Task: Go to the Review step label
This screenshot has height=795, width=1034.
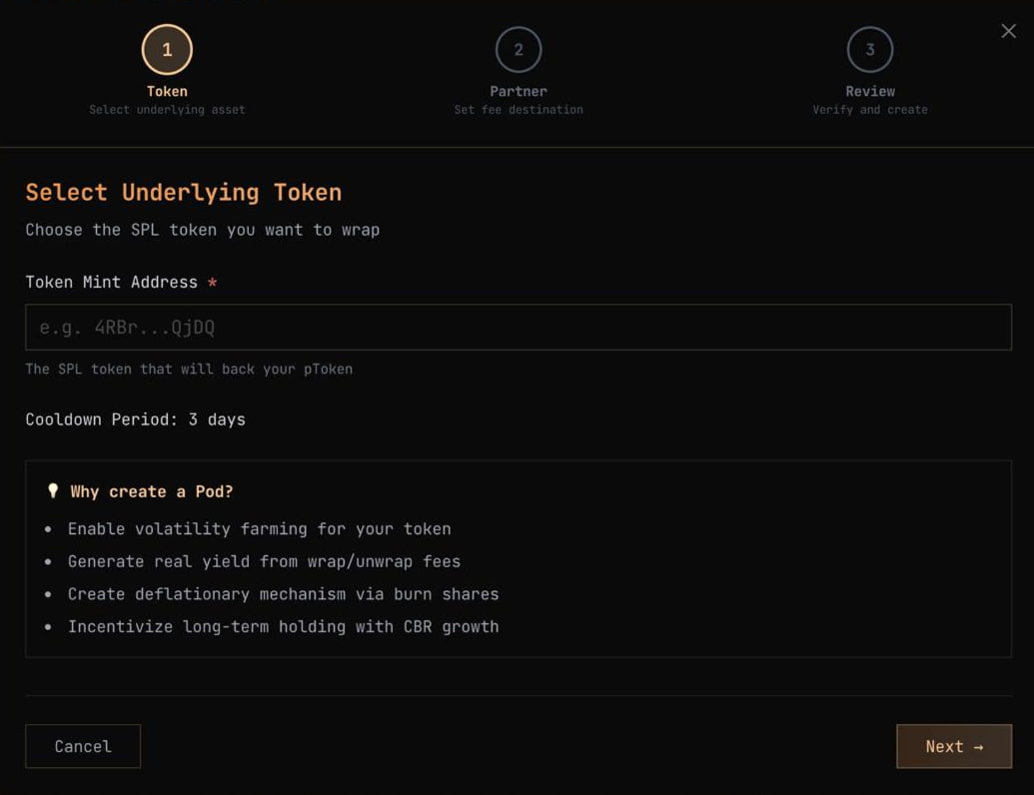Action: [870, 91]
